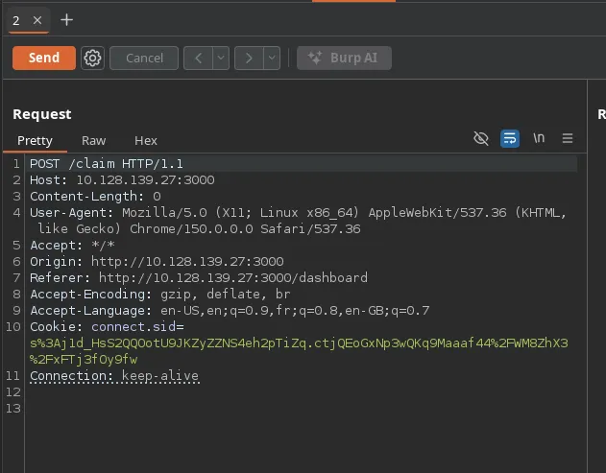The image size is (606, 473).
Task: Toggle the line wrap icon
Action: (510, 138)
